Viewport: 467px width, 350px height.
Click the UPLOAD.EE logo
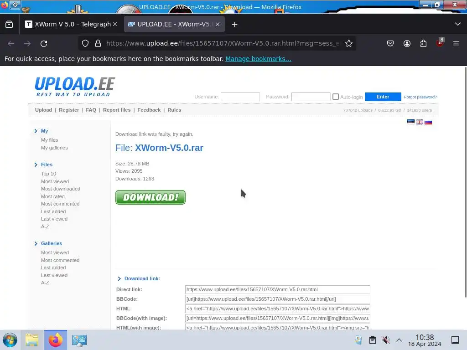click(75, 87)
